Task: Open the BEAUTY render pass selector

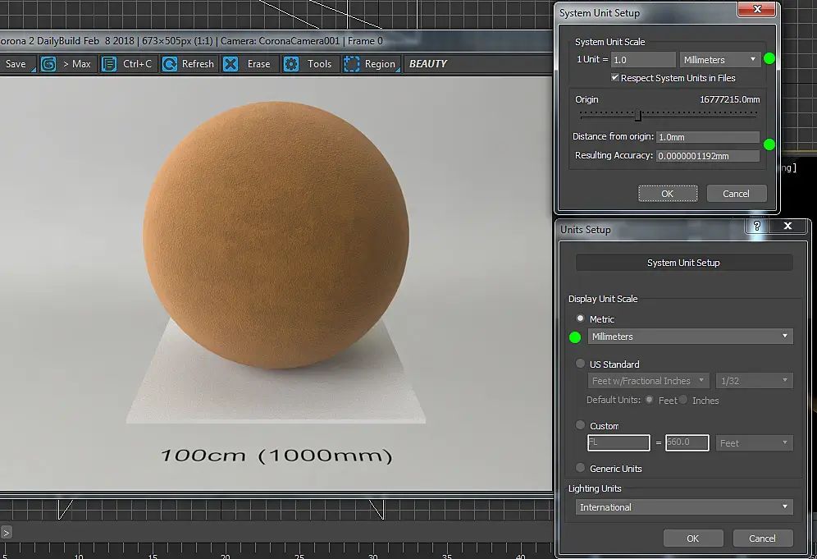Action: pyautogui.click(x=428, y=64)
